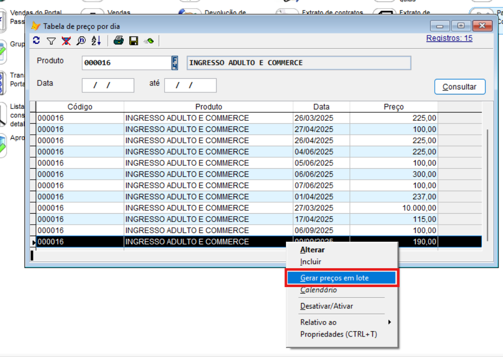Click Incluir in the context menu
Viewport: 503px width, 357px height.
coord(311,262)
